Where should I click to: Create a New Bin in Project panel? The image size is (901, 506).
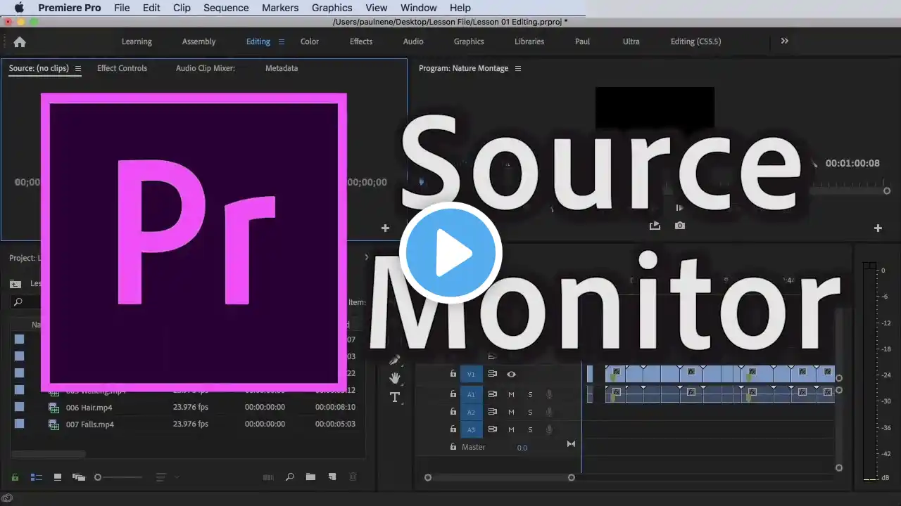pyautogui.click(x=310, y=477)
